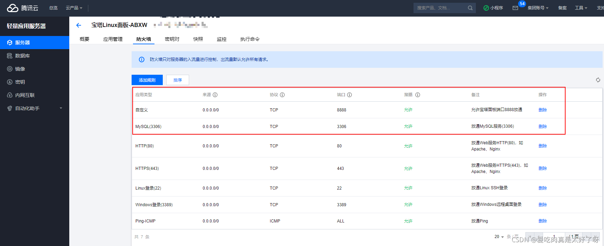Click the info icon next to 端口 header
Image resolution: width=604 pixels, height=246 pixels.
coord(349,95)
